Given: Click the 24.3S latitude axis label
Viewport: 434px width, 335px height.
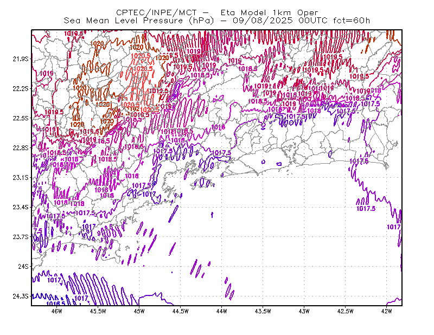Looking at the screenshot, I should tap(21, 297).
